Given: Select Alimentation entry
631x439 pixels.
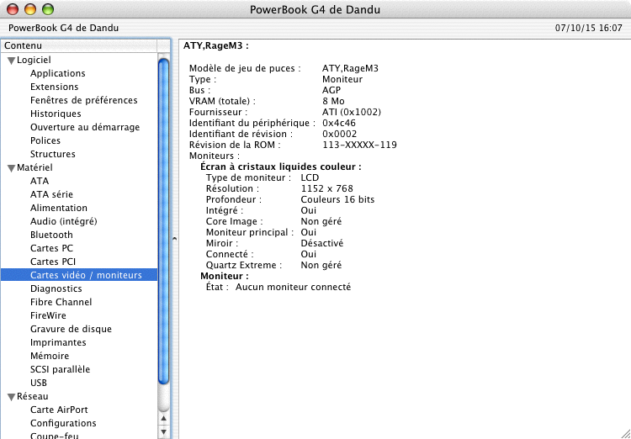Looking at the screenshot, I should pos(59,208).
